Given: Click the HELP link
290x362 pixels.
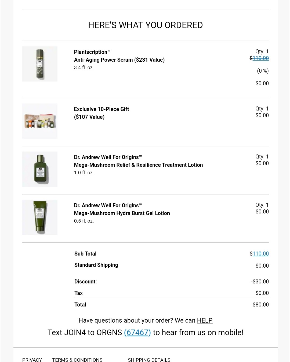Looking at the screenshot, I should 205,320.
